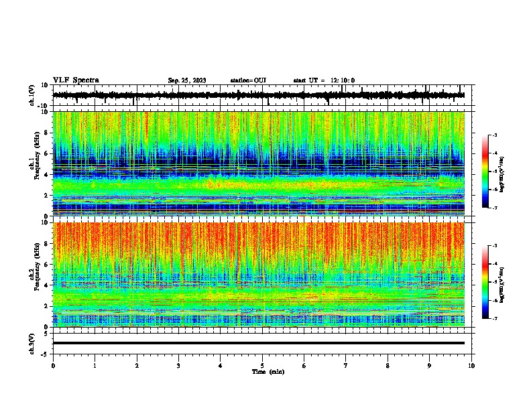Click ch.2 frequency tick "8"
Image resolution: width=531 pixels, height=410 pixels.
pyautogui.click(x=46, y=244)
